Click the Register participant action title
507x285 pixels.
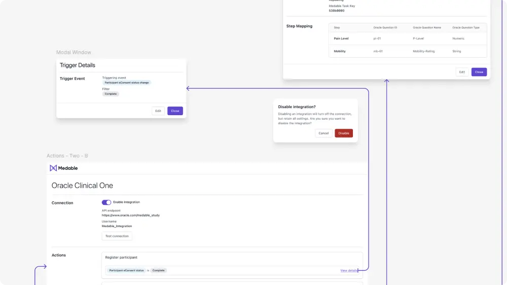121,258
